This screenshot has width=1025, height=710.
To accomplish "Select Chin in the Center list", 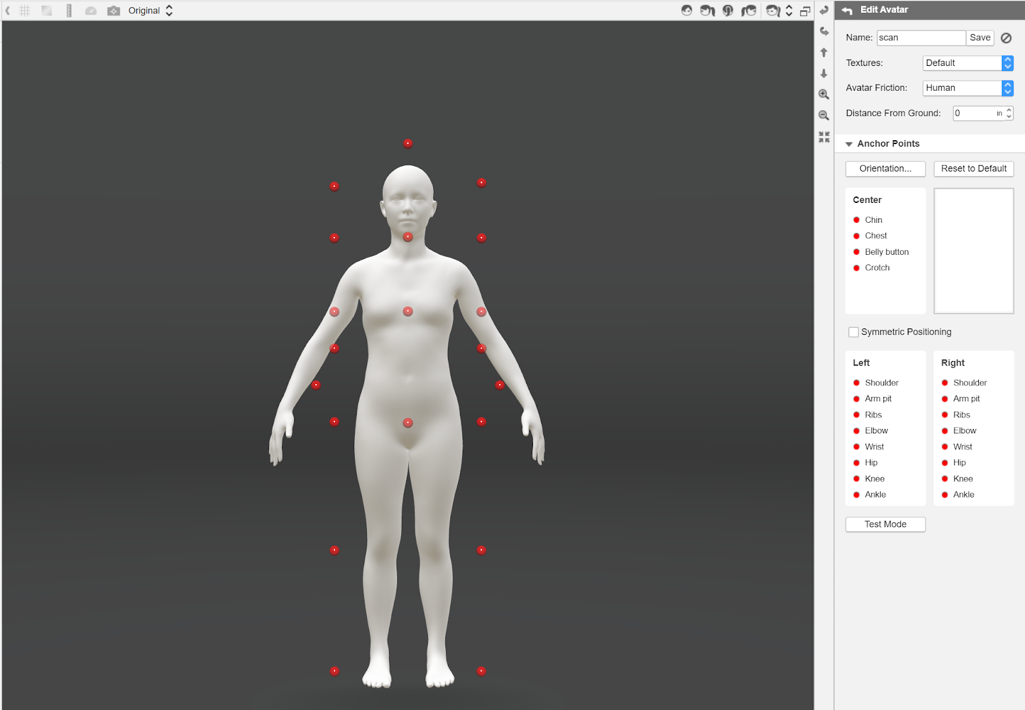I will (x=873, y=220).
